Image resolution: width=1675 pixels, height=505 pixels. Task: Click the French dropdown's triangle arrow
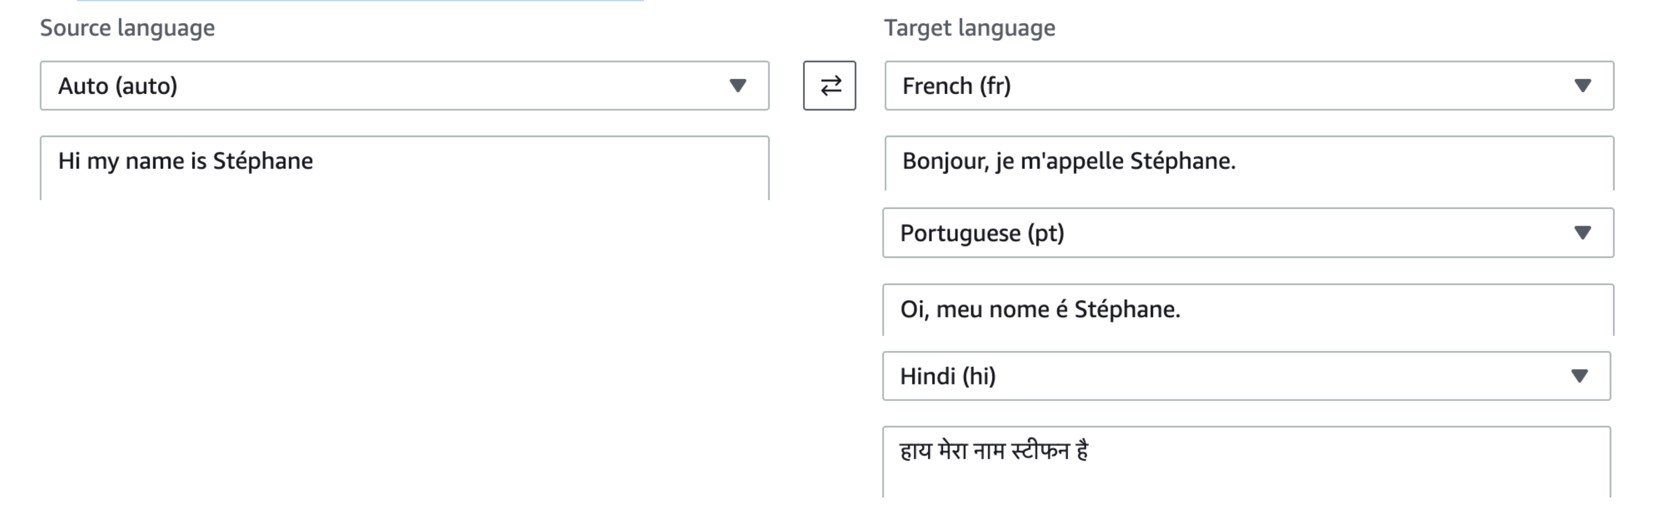coord(1582,86)
